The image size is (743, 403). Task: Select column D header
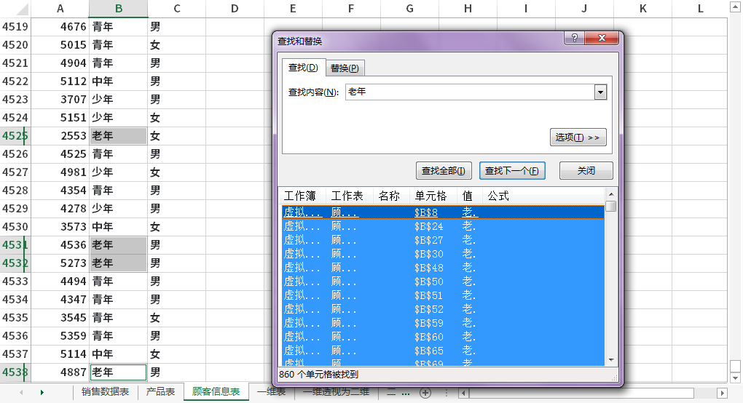[x=235, y=9]
